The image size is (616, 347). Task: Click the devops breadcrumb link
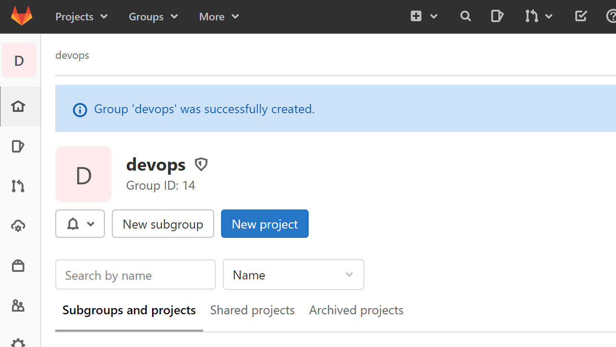(72, 55)
